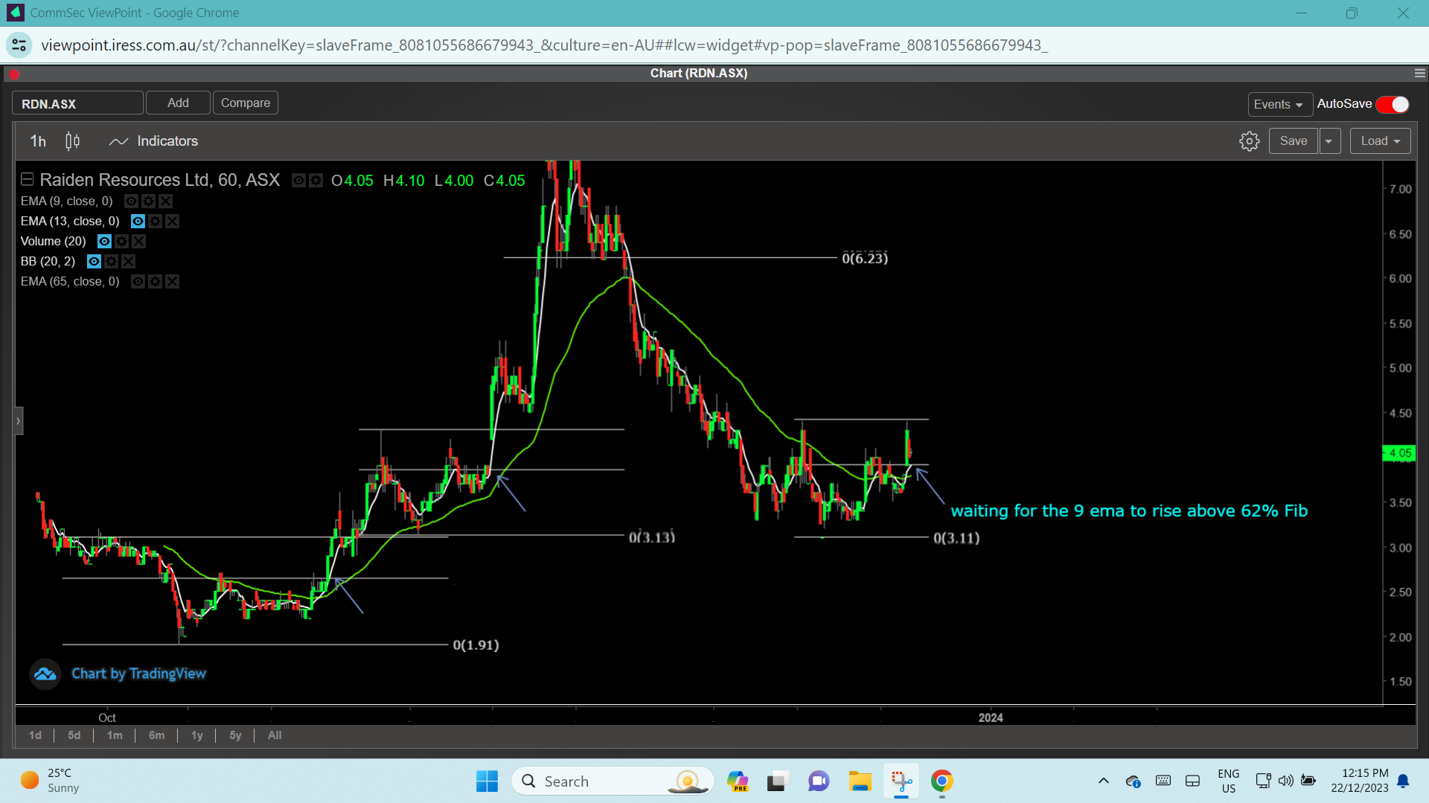Screen dimensions: 1429x803
Task: Open the candlestick chart style selector
Action: (72, 141)
